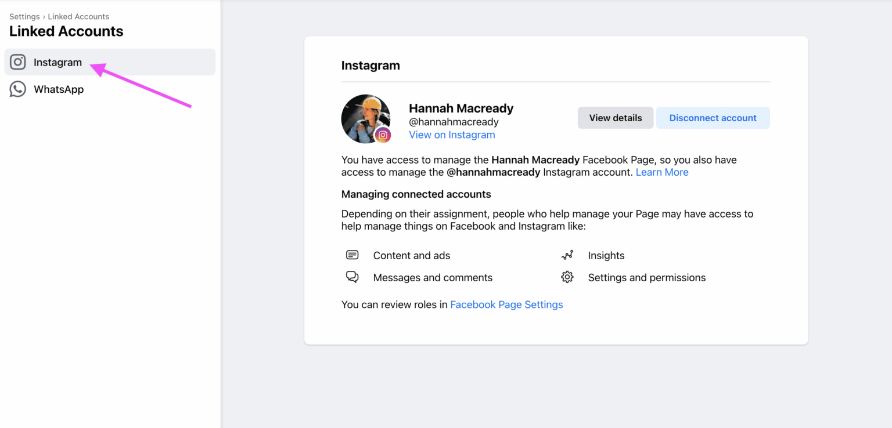Screen dimensions: 892x428
Task: Click the Messages and comments bubble icon
Action: point(352,277)
